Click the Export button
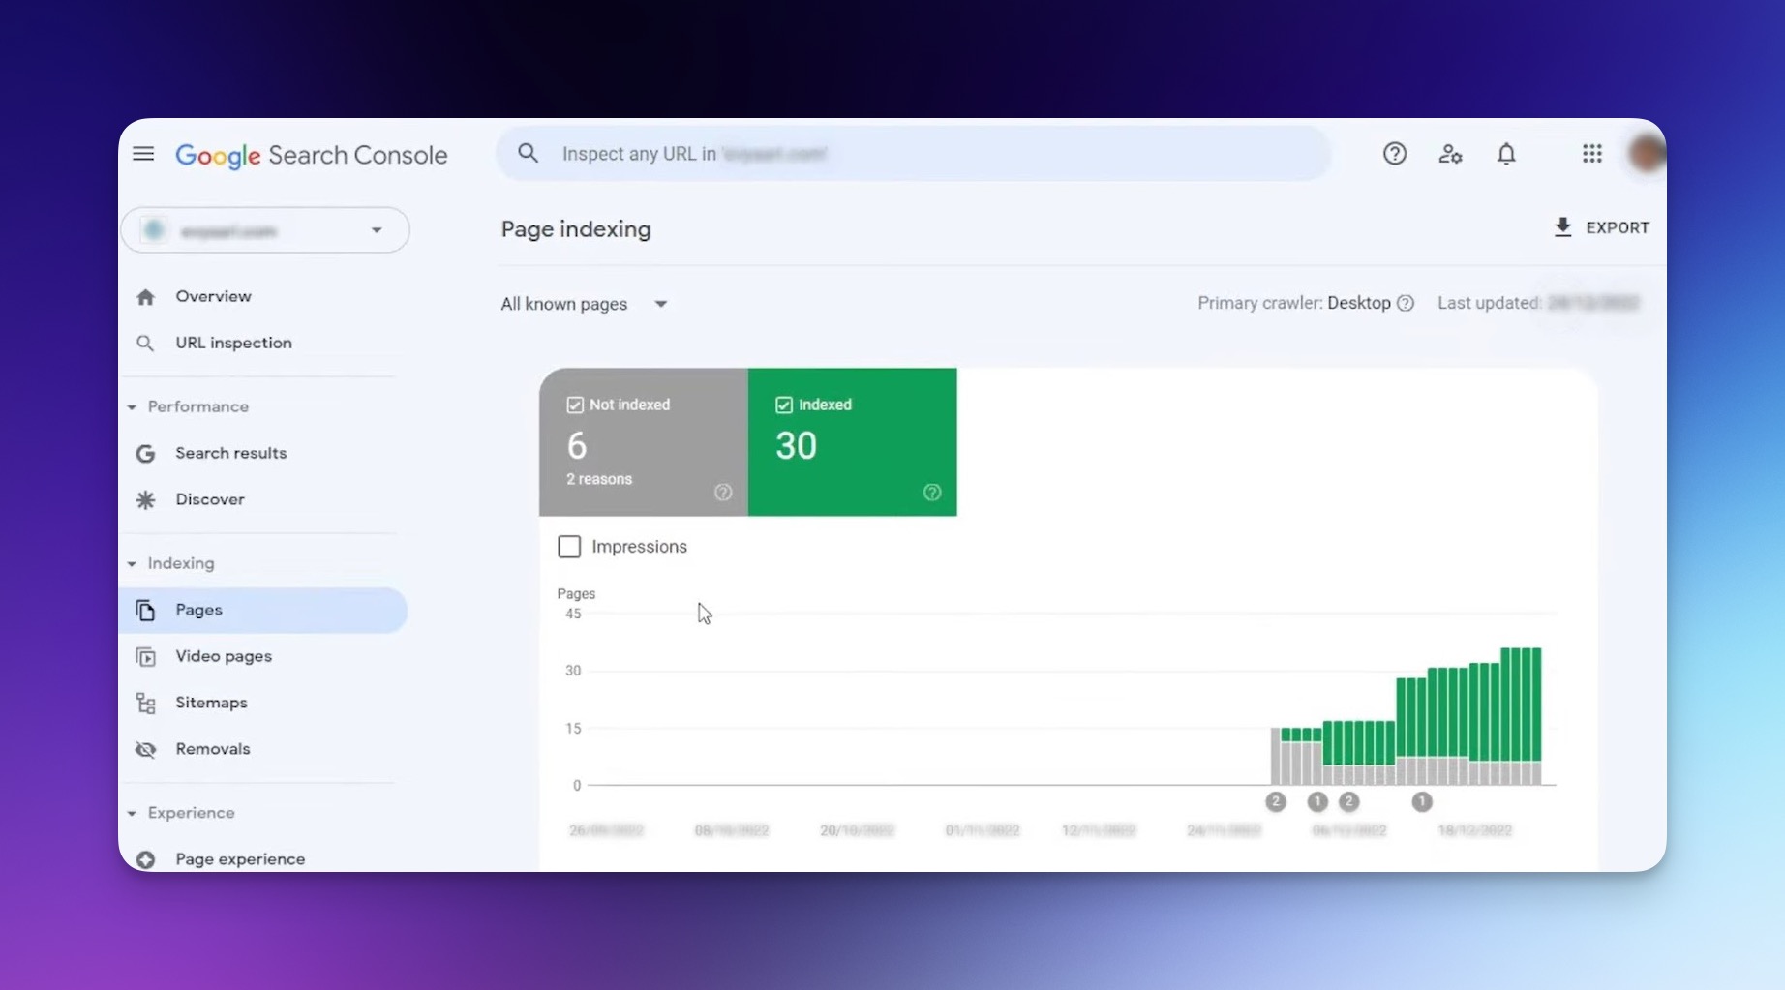The height and width of the screenshot is (990, 1785). point(1601,227)
